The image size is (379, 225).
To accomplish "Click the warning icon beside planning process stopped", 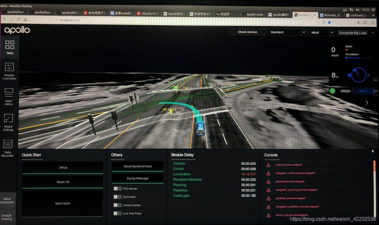I will (268, 182).
